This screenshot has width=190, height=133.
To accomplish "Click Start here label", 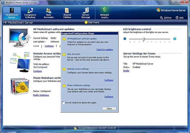I will (94, 22).
